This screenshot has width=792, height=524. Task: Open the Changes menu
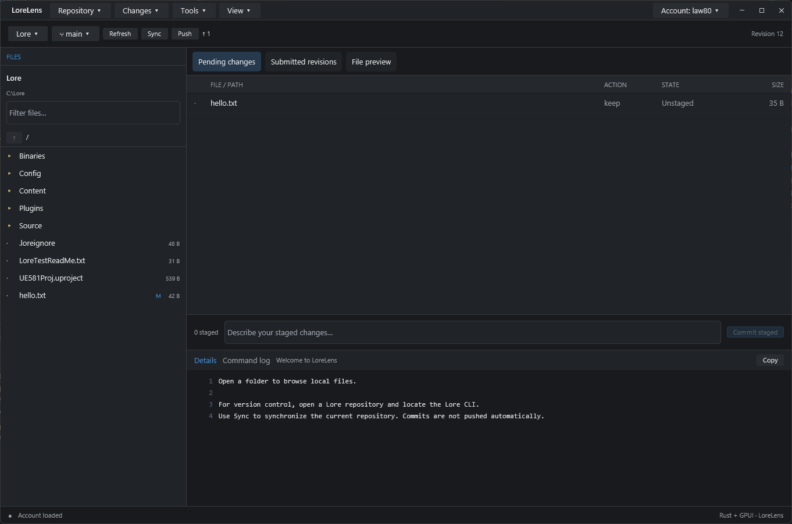click(141, 10)
